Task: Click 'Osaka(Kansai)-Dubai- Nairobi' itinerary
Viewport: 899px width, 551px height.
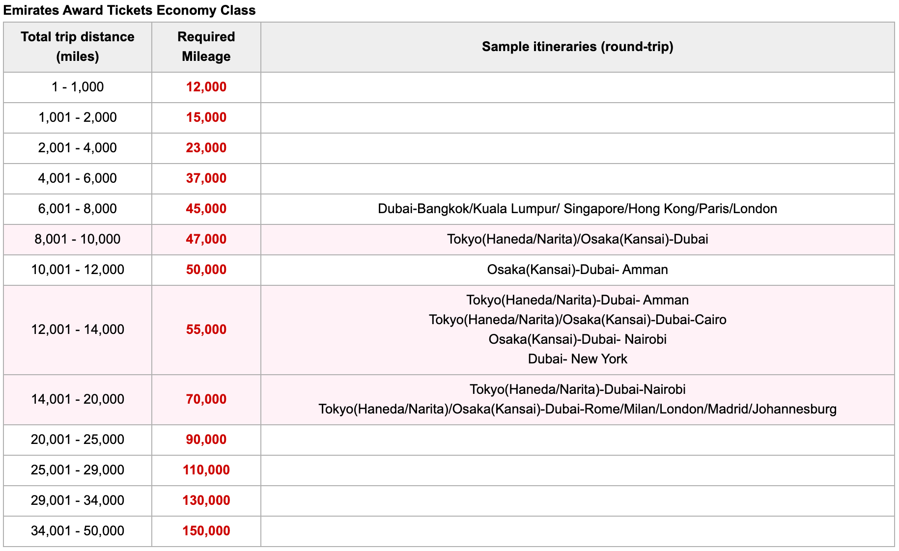Action: pos(578,339)
